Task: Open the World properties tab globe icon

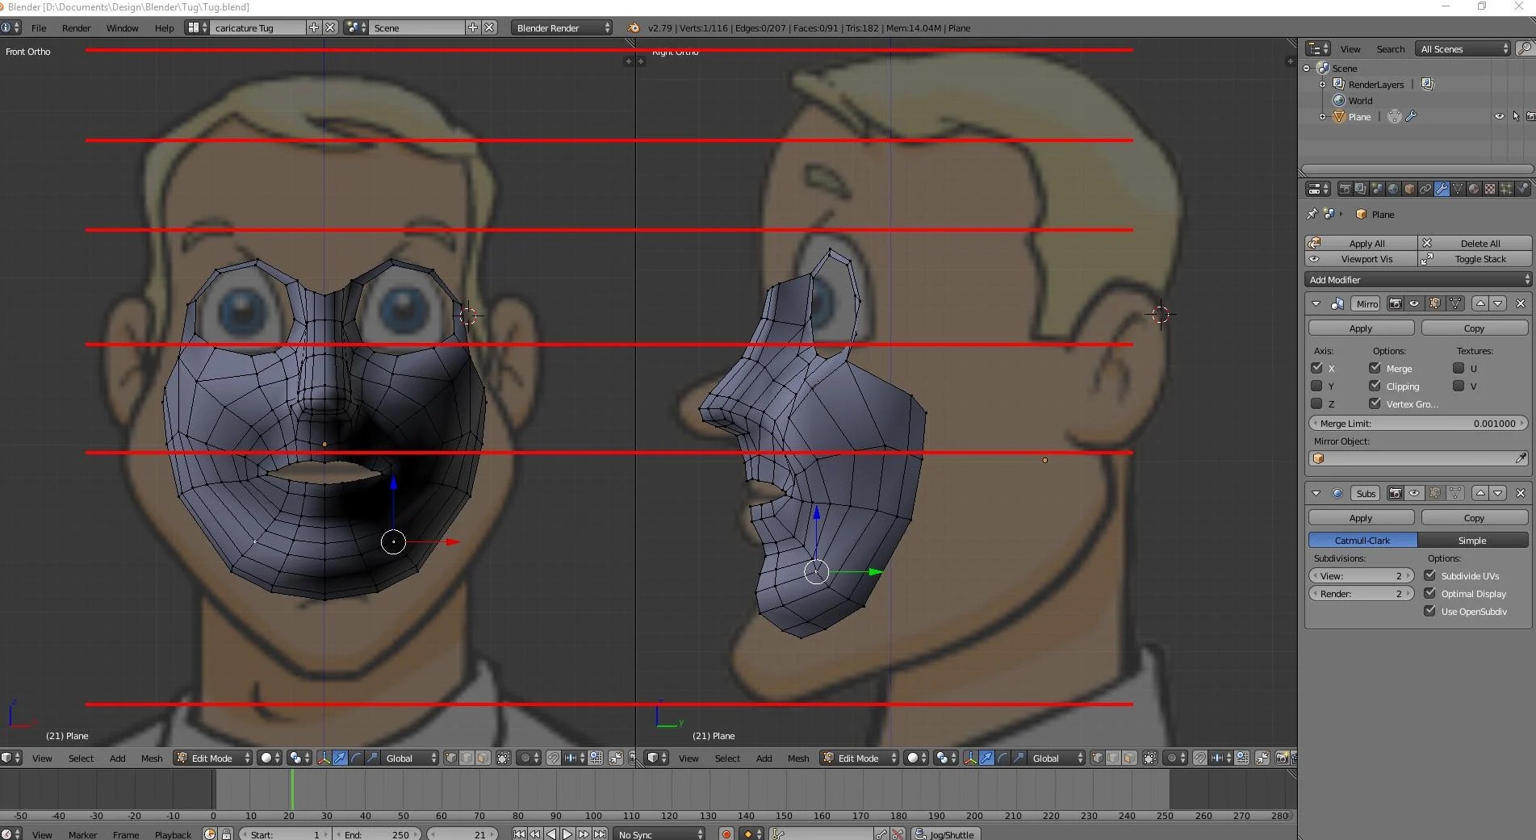Action: click(x=1393, y=189)
